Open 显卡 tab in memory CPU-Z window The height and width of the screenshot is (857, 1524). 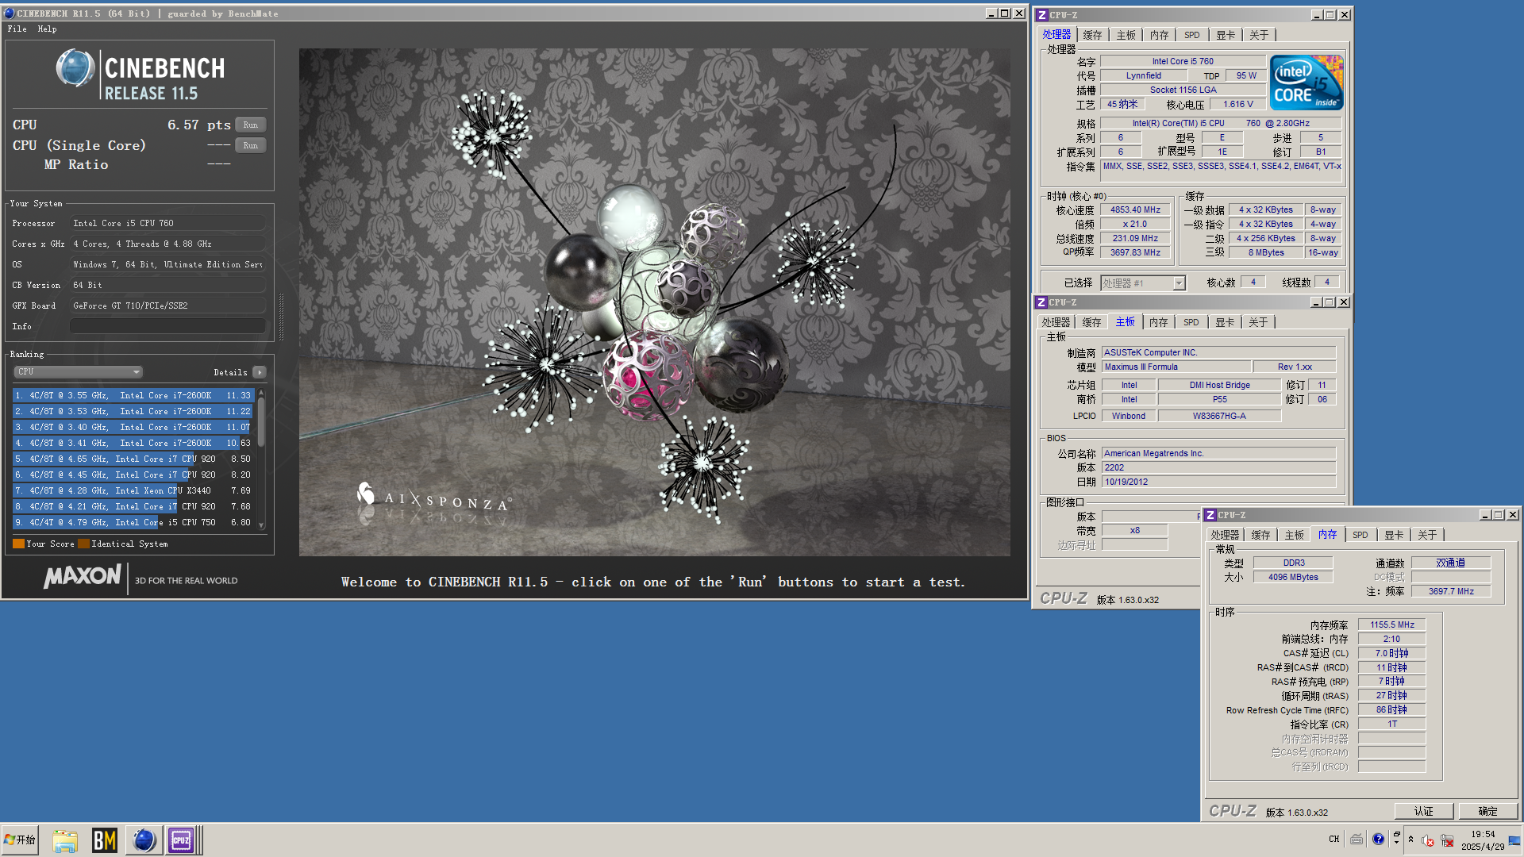tap(1394, 535)
